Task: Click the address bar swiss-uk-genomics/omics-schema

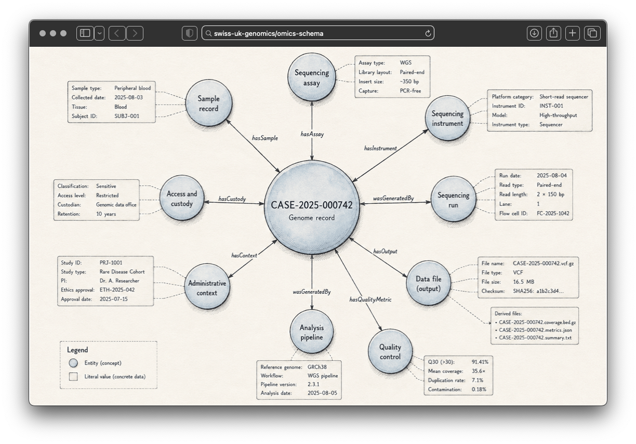Action: pos(317,33)
